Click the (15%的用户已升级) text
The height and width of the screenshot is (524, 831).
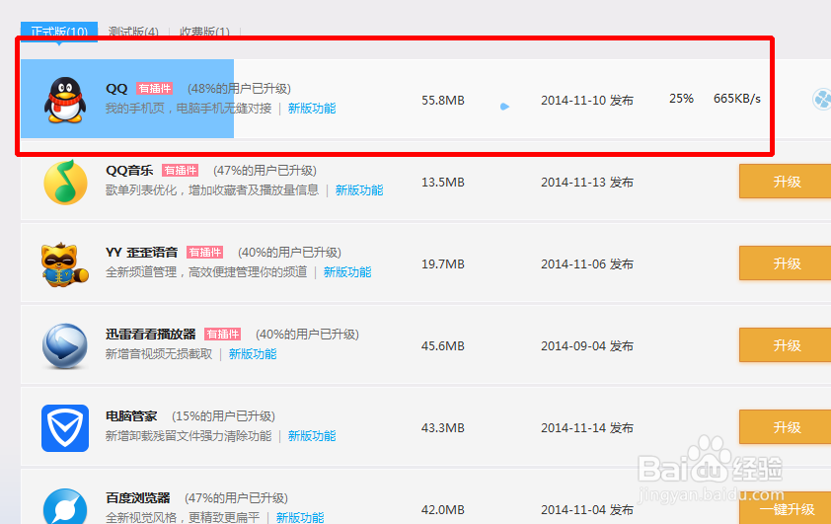coord(223,415)
